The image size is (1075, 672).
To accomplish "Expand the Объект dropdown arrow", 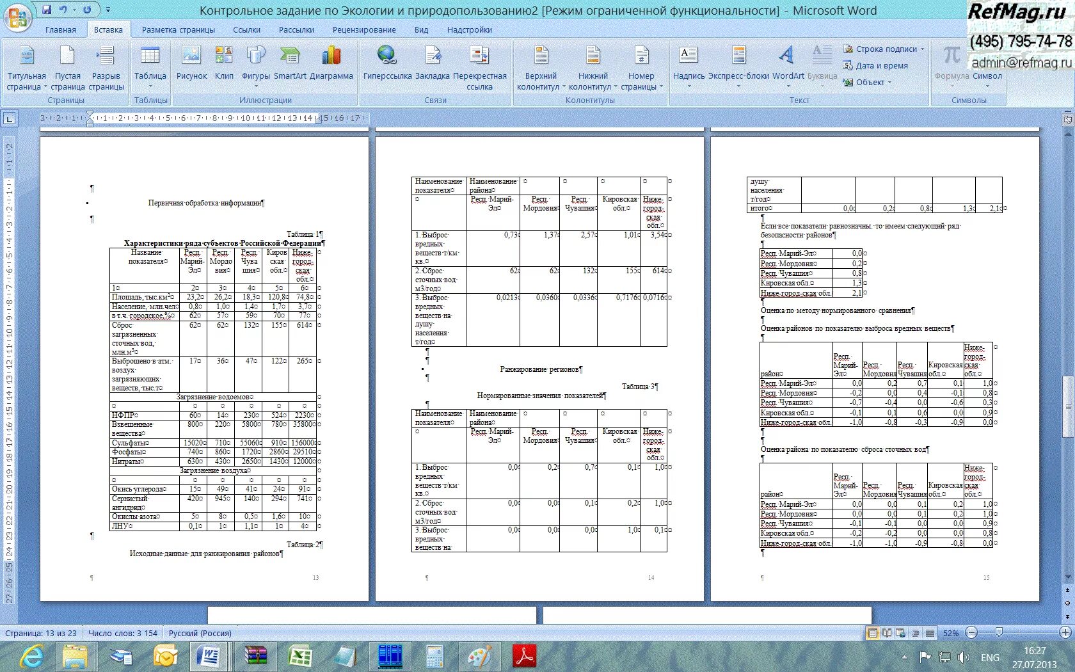I will [x=889, y=82].
